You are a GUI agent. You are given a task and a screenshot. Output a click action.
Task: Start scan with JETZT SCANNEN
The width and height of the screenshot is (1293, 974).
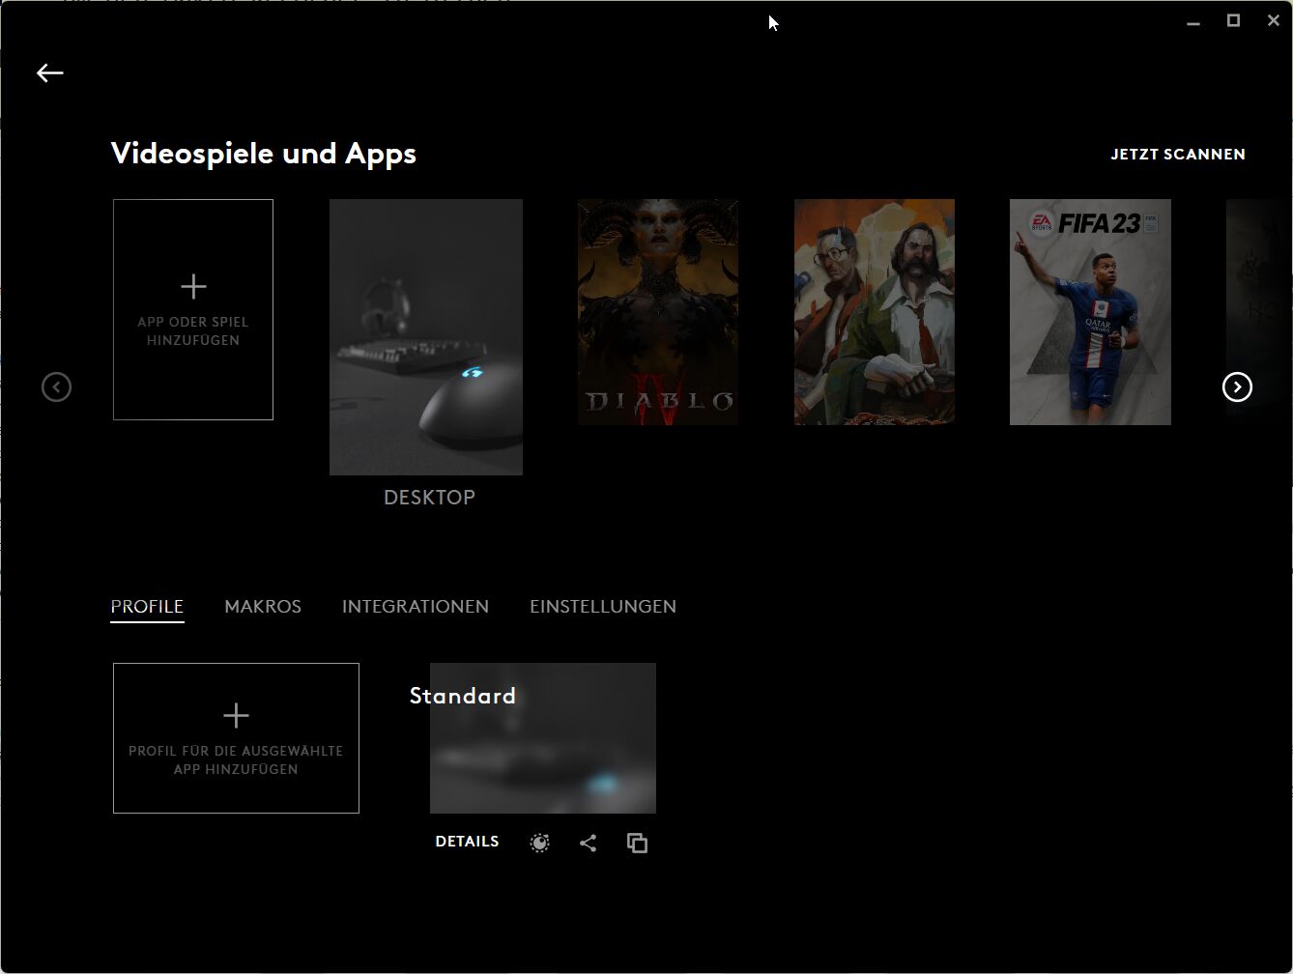[x=1177, y=155]
